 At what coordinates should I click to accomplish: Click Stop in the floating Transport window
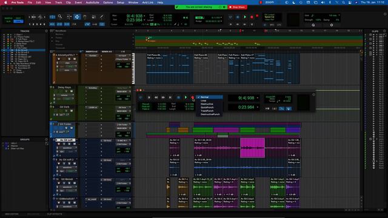[178, 97]
